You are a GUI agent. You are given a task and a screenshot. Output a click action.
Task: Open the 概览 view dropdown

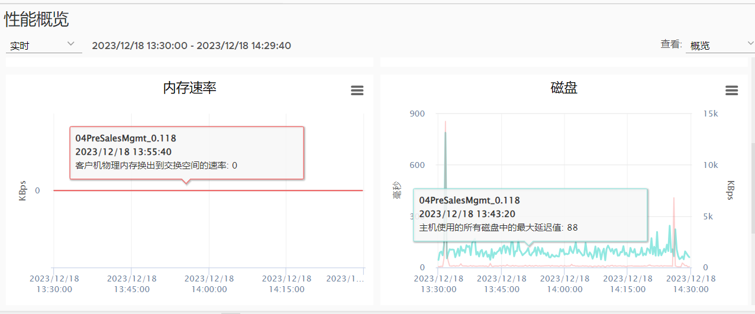pos(720,45)
